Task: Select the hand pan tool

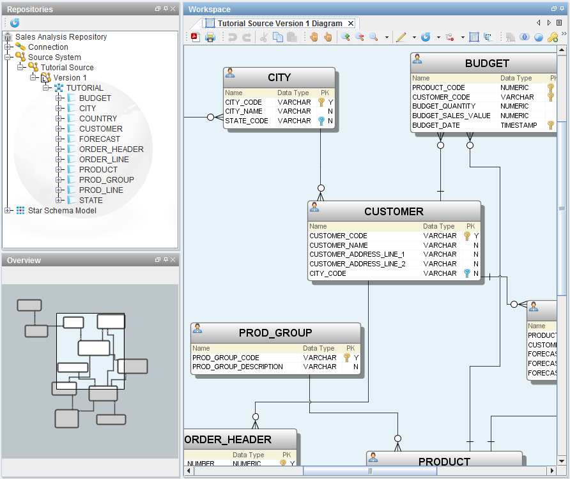Action: point(314,37)
